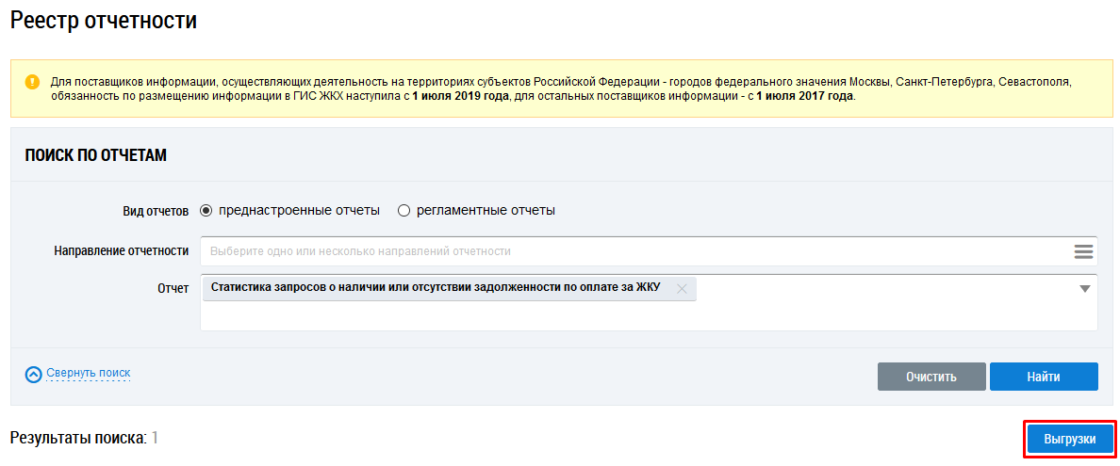This screenshot has height=466, width=1120.
Task: Expand the Отчет dropdown arrow
Action: coord(1084,289)
